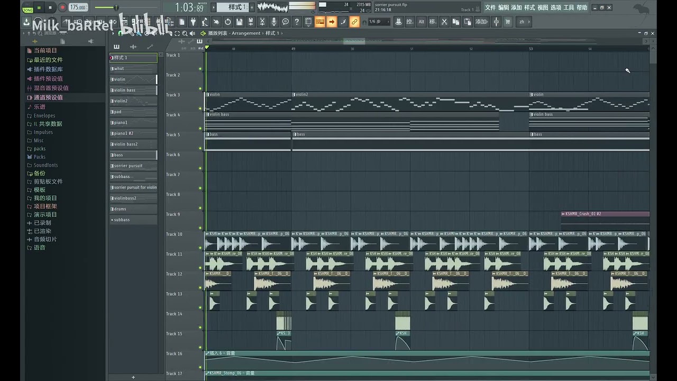Open the plugin plug icon

(193, 22)
